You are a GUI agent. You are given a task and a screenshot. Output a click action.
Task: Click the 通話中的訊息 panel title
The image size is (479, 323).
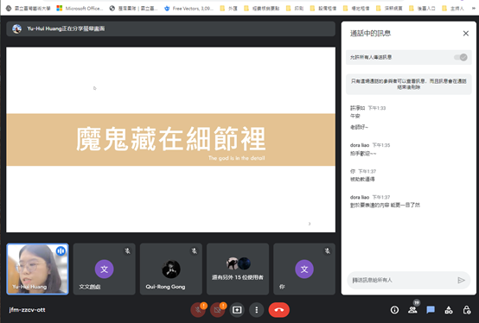370,33
